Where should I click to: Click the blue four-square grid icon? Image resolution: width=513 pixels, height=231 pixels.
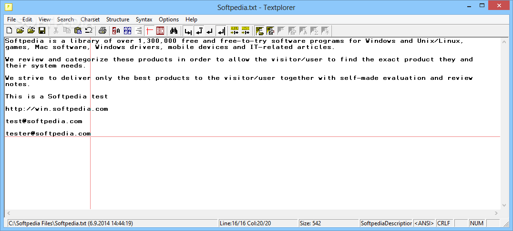pos(127,31)
